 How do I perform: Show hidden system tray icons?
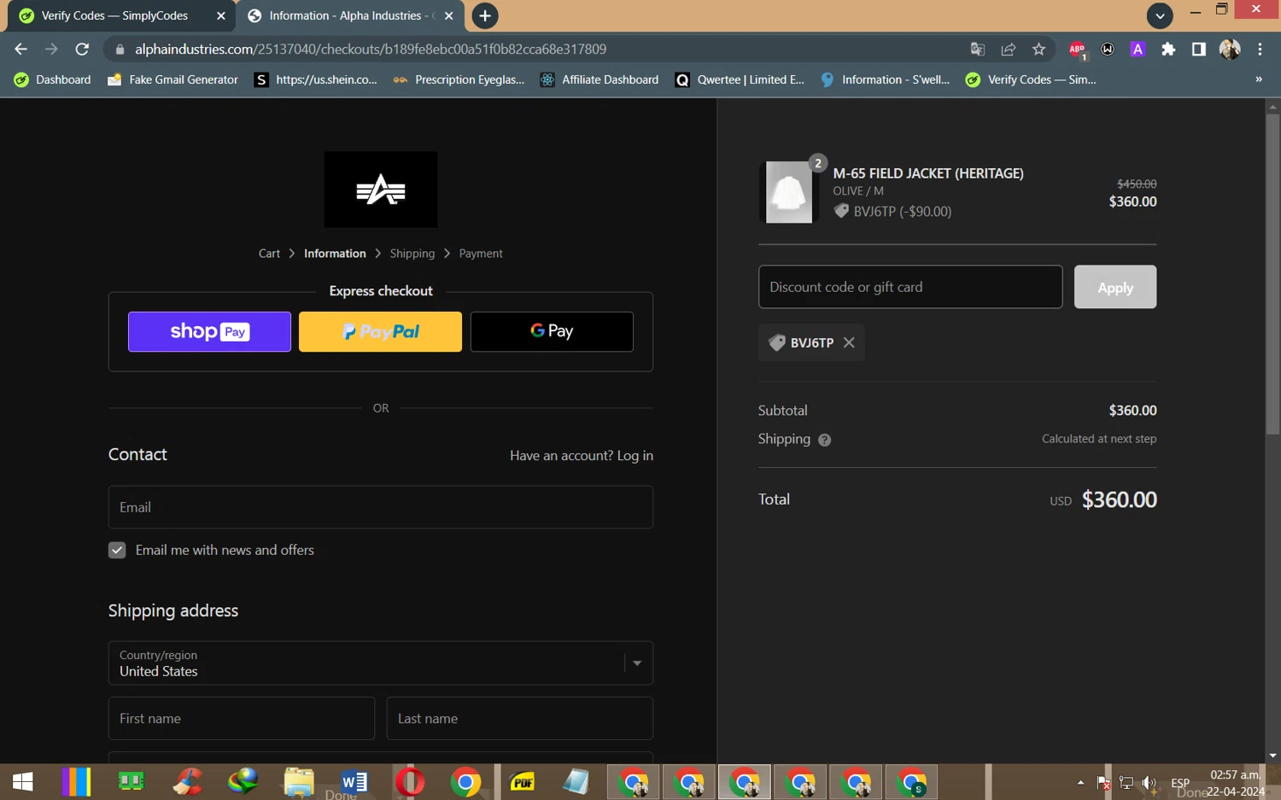coord(1080,782)
